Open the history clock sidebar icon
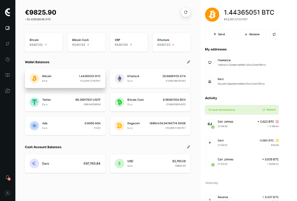The height and width of the screenshot is (201, 297). (x=7, y=59)
